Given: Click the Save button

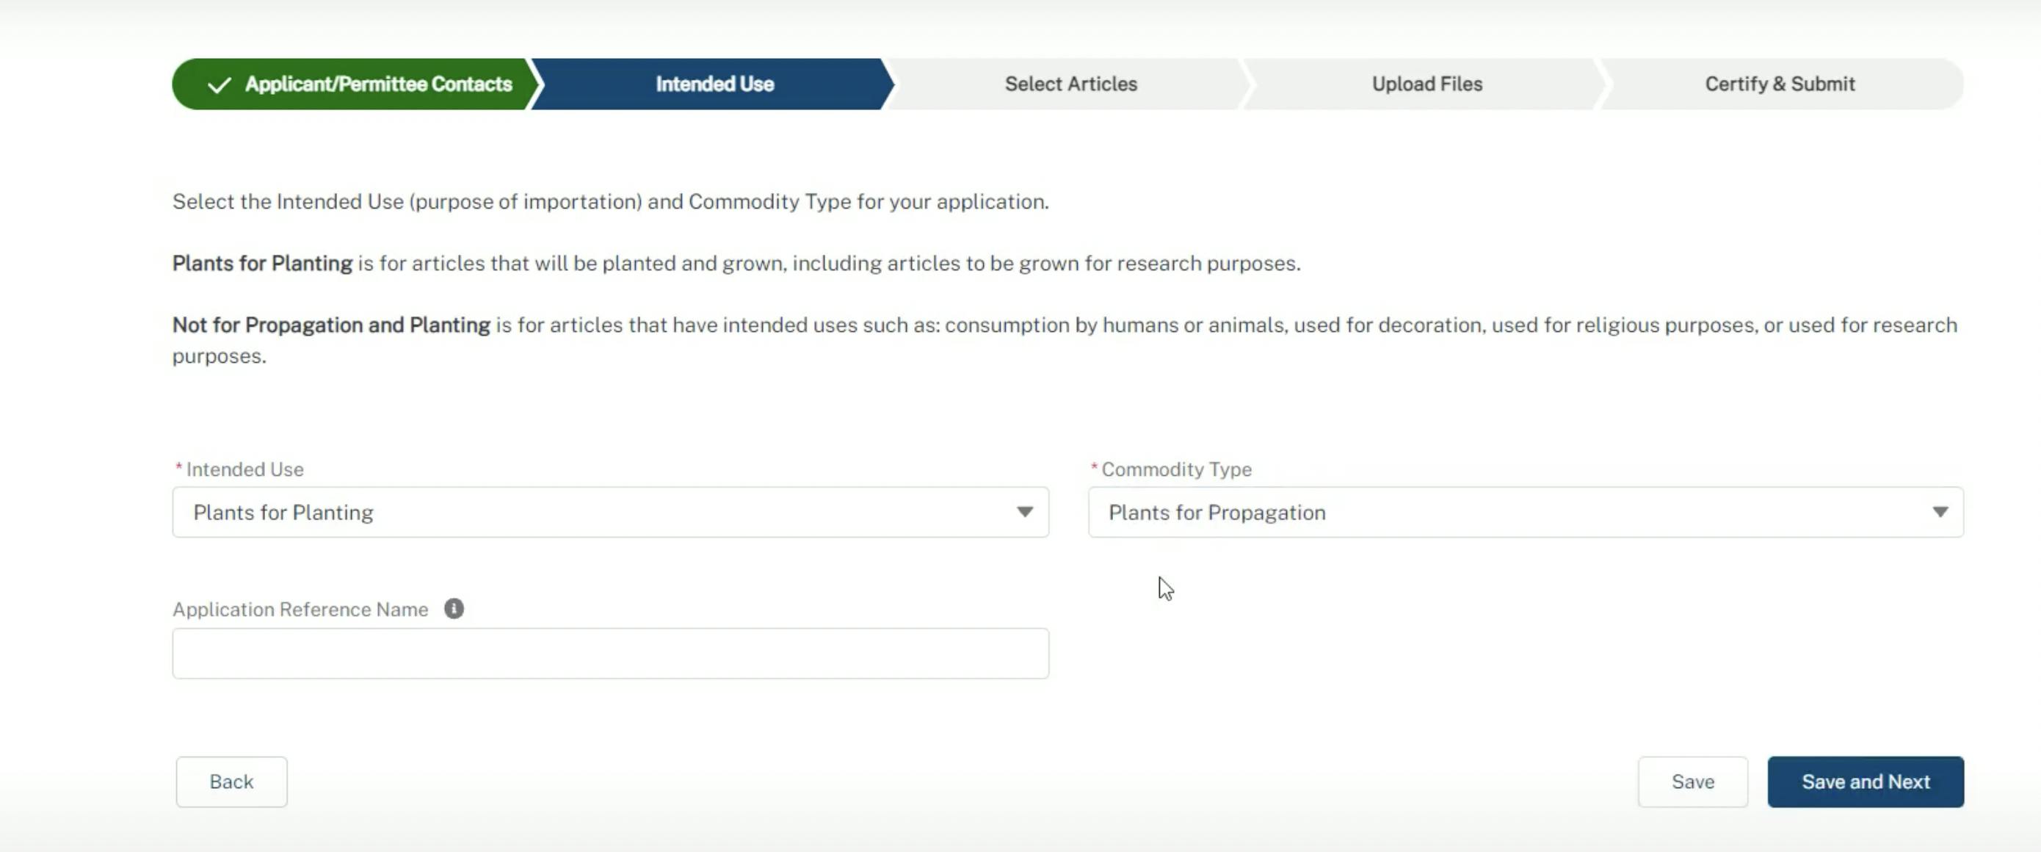Looking at the screenshot, I should click(x=1692, y=781).
